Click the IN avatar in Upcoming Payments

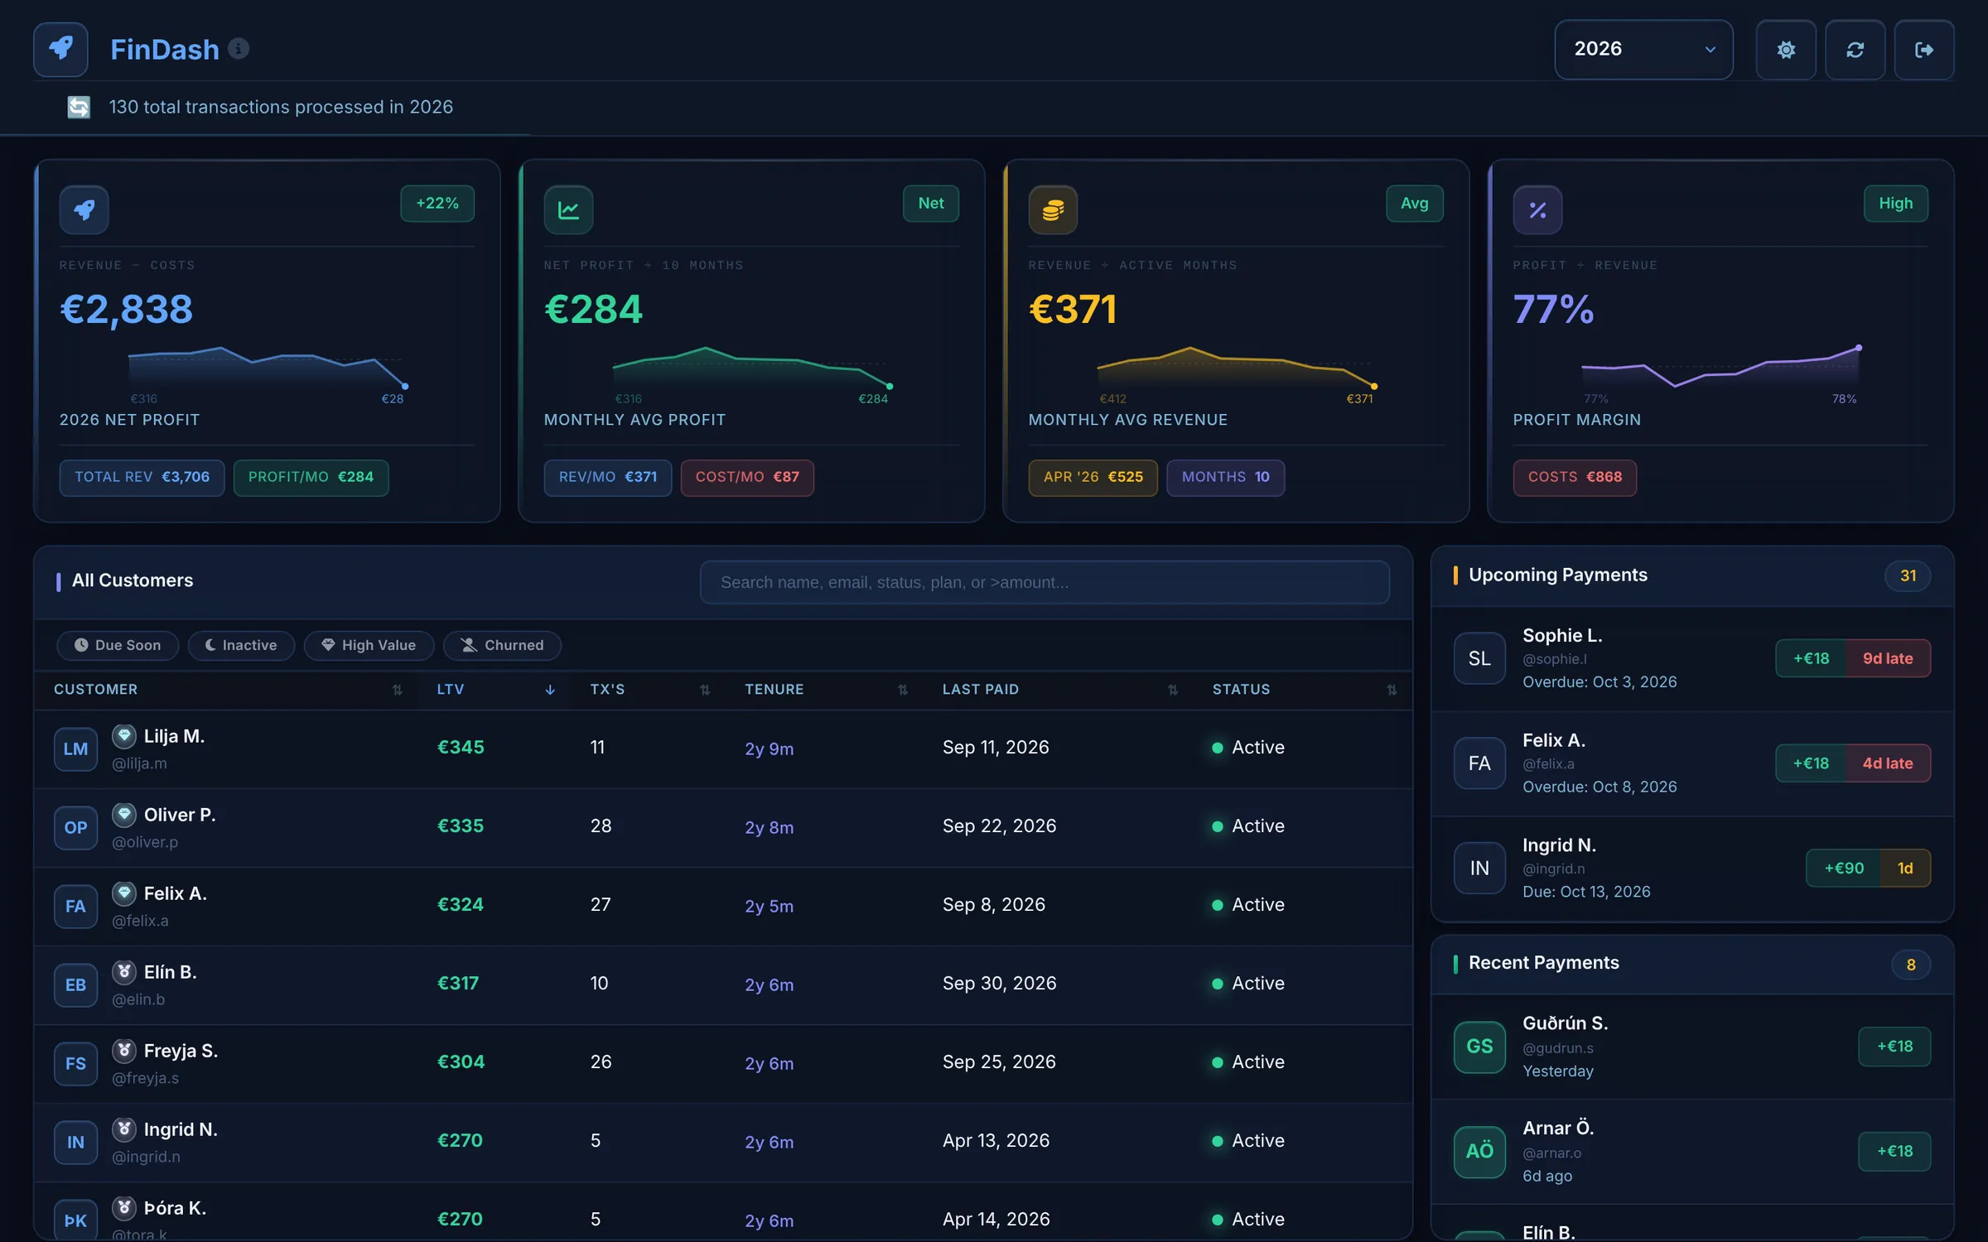[1479, 868]
